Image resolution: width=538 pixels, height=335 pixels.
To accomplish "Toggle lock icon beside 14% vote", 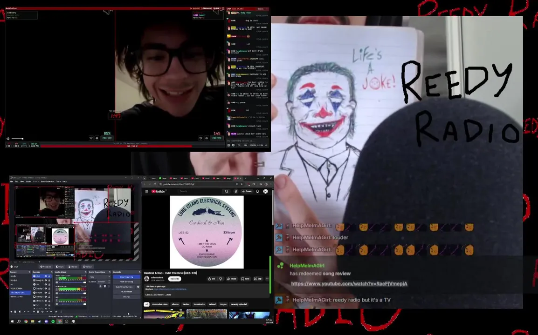I will (206, 138).
